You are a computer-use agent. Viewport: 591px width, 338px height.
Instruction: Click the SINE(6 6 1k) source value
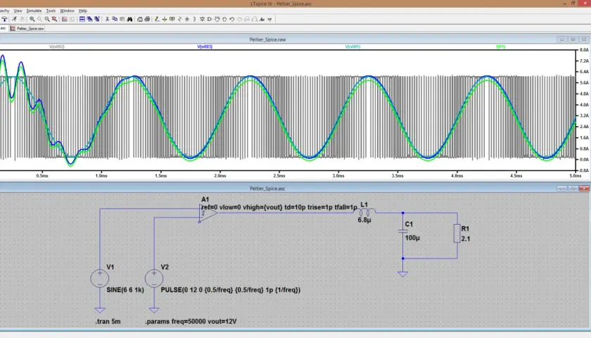(x=125, y=290)
